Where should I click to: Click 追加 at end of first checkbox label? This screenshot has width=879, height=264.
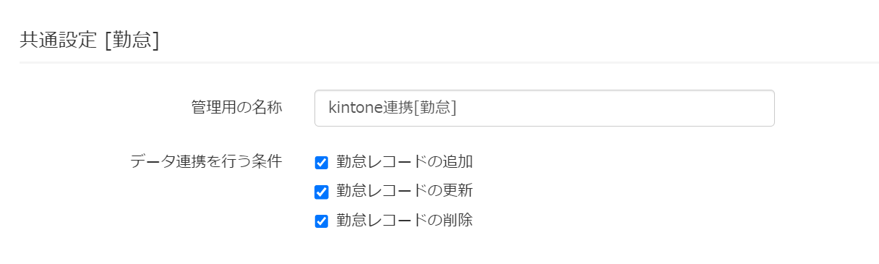458,162
